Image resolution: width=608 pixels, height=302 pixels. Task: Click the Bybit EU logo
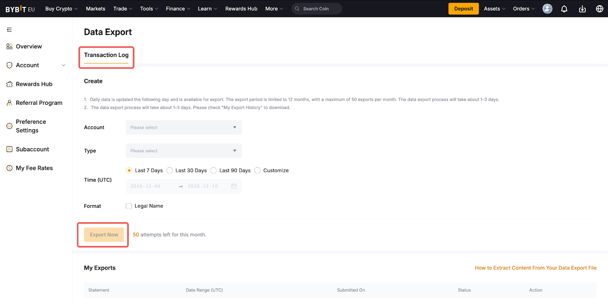20,9
